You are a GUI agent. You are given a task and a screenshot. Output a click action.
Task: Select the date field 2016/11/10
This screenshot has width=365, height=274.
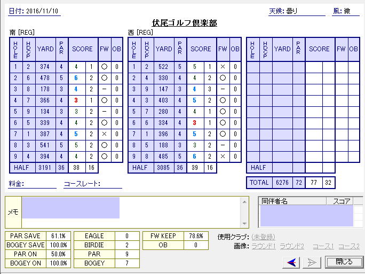(x=42, y=11)
